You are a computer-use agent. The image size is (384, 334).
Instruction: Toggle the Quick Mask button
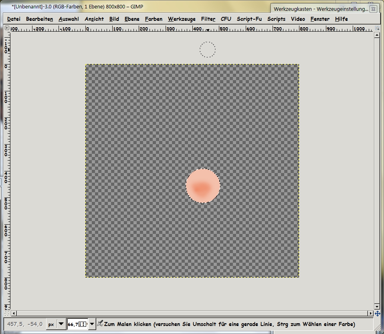(x=7, y=313)
